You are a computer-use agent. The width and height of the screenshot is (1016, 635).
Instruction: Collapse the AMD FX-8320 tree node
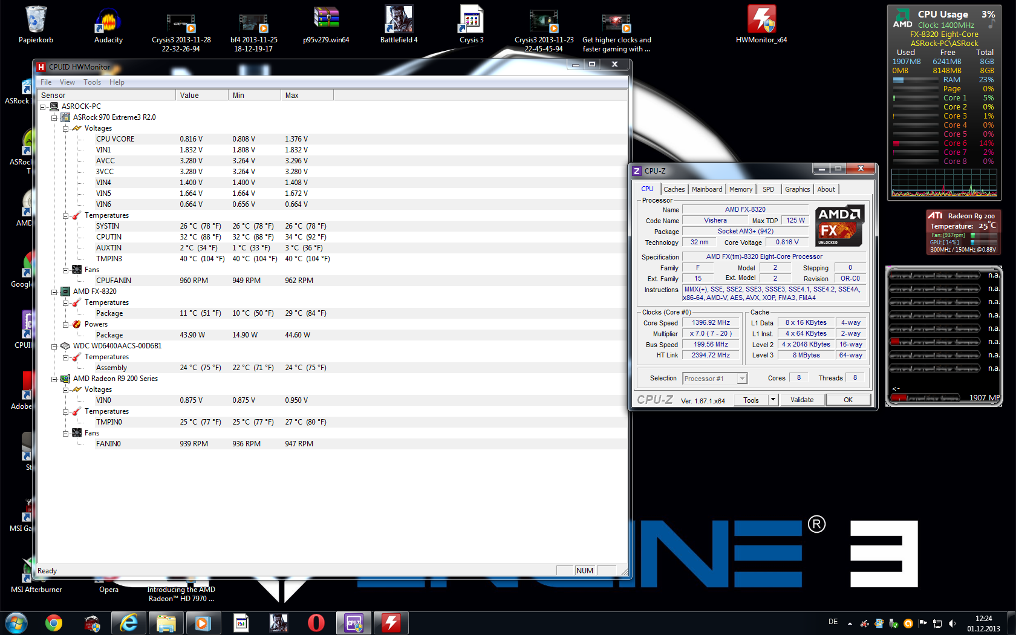pos(54,292)
